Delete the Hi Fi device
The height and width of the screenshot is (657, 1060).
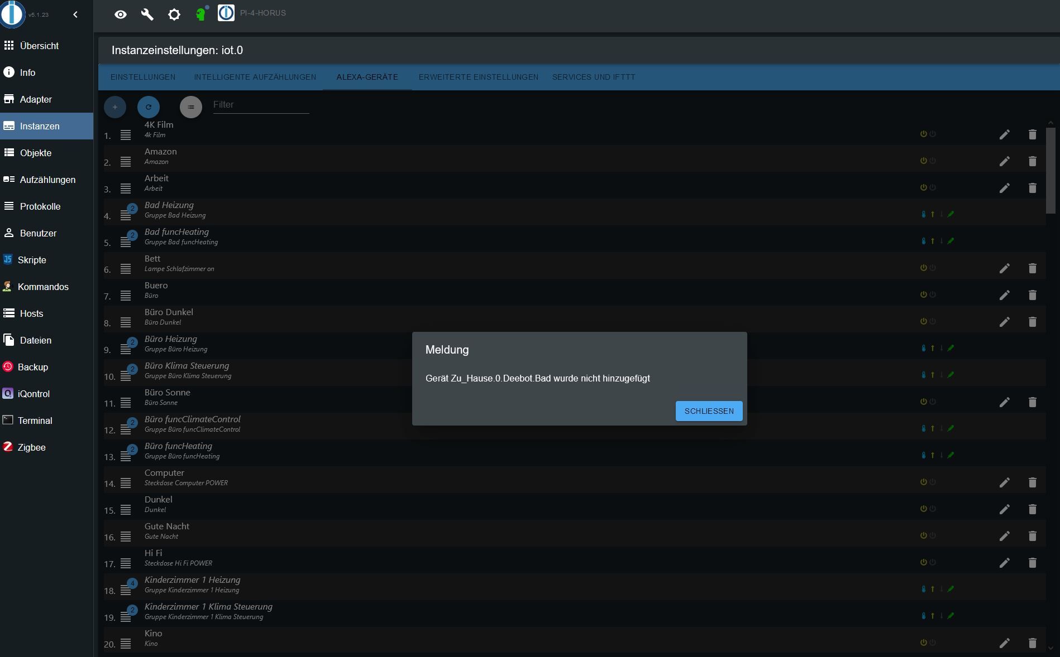1032,563
